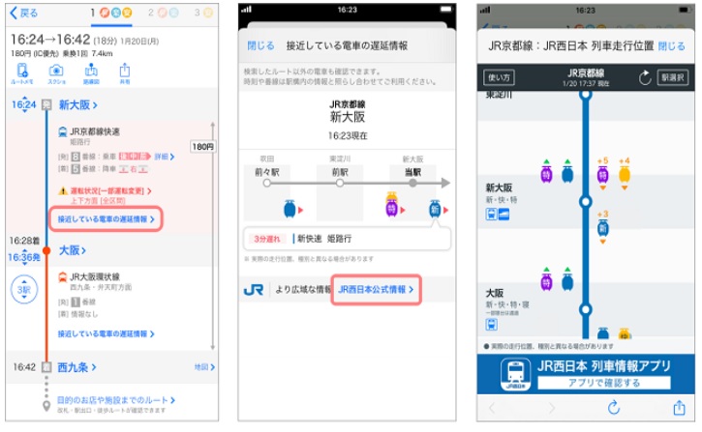Select the blue train near 前々駅
This screenshot has width=702, height=432.
pyautogui.click(x=290, y=209)
